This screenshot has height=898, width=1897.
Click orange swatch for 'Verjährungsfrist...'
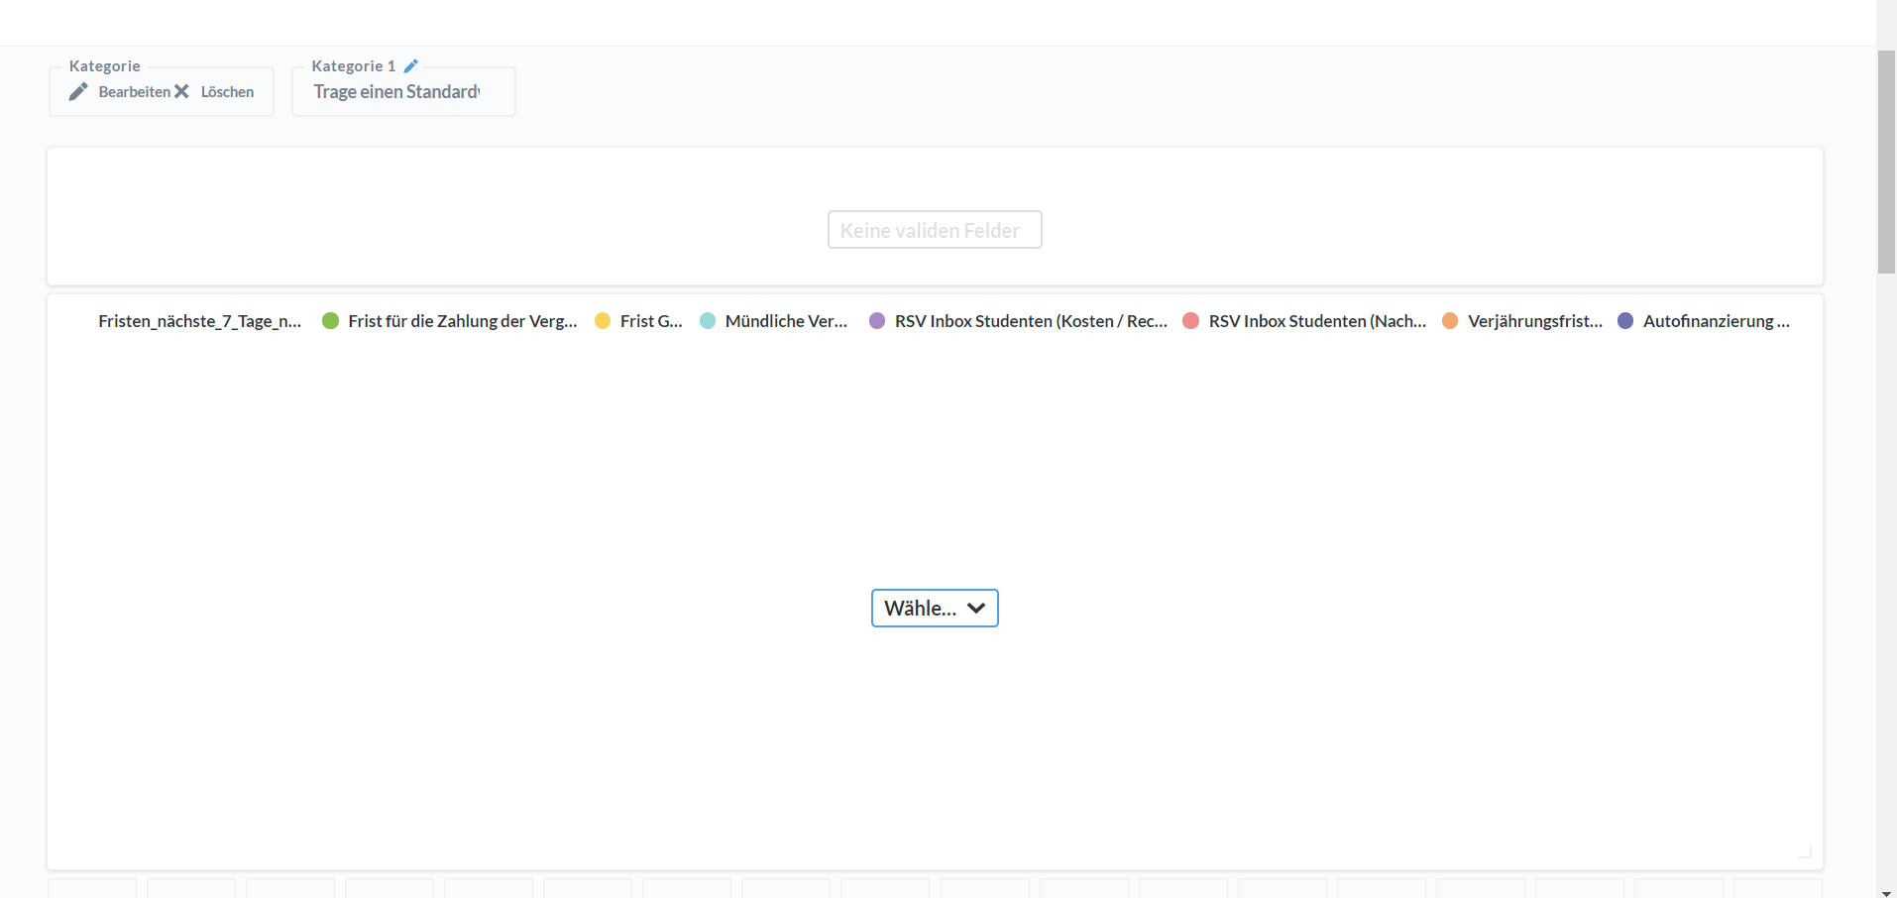(1450, 321)
